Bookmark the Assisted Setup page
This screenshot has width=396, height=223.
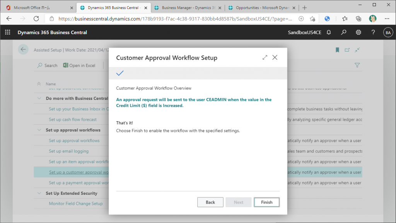[x=337, y=50]
